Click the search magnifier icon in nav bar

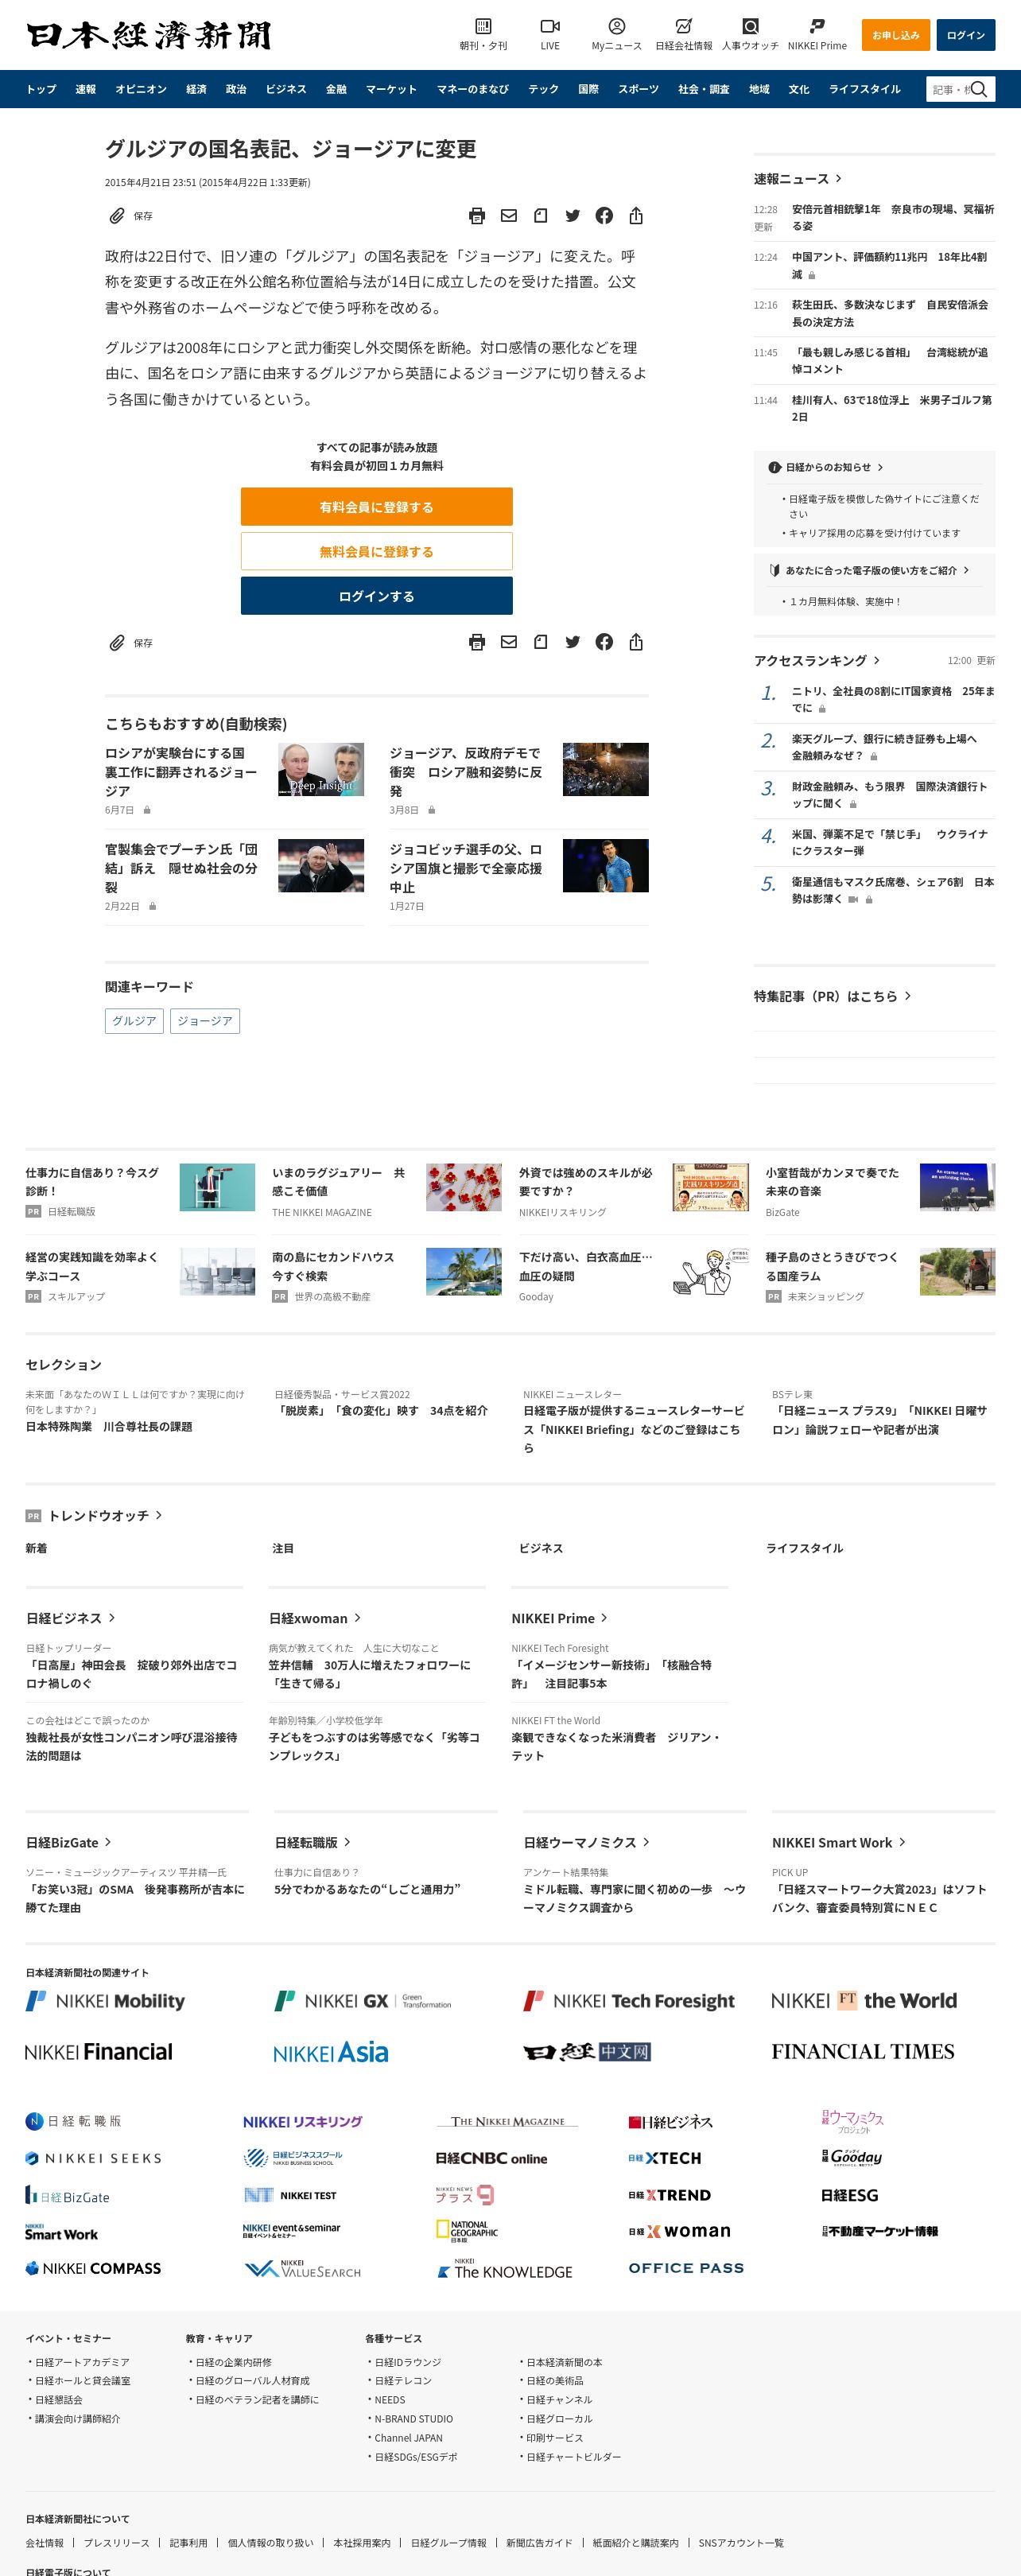coord(979,89)
